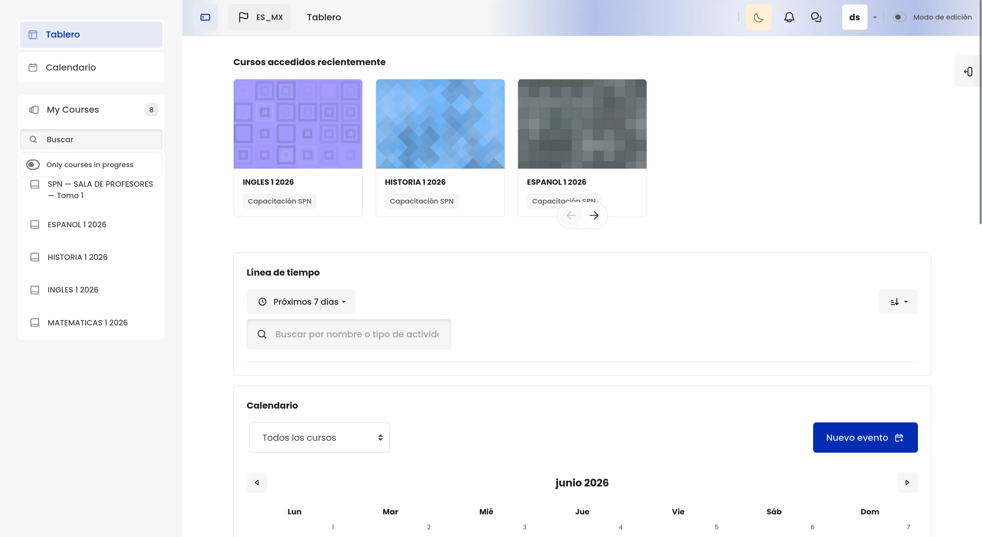Viewport: 982px width, 537px height.
Task: Open HISTORIA 1 2026 in sidebar
Action: click(78, 257)
